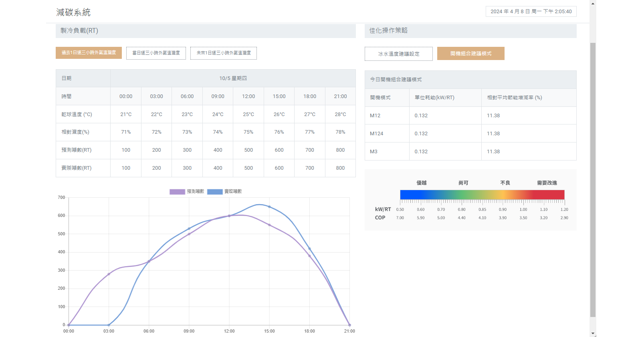Select the M124 mode row
This screenshot has height=337, width=640.
470,134
